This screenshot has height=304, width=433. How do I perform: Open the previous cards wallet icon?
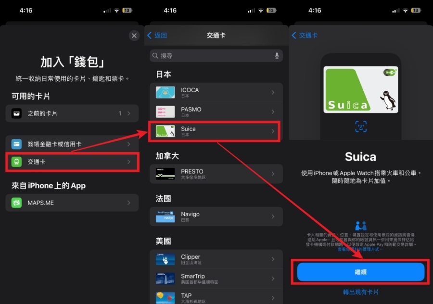click(16, 113)
